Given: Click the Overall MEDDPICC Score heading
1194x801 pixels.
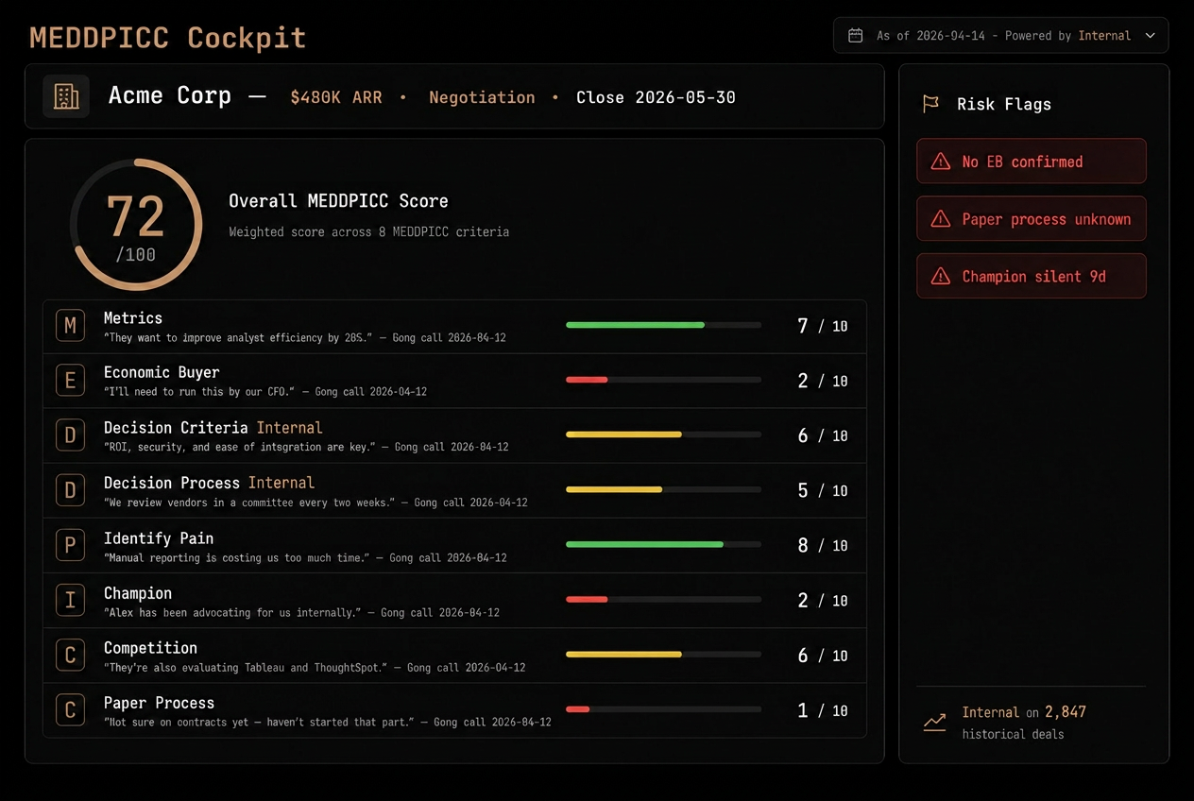Looking at the screenshot, I should click(x=338, y=201).
